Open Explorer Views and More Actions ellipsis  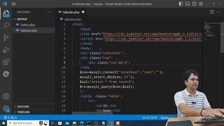(x=49, y=12)
